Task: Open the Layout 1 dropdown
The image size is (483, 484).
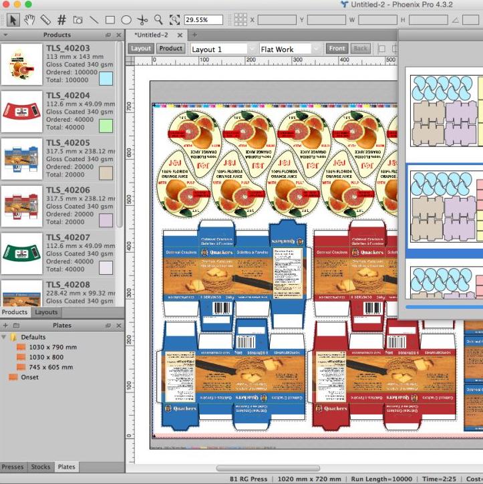Action: 222,49
